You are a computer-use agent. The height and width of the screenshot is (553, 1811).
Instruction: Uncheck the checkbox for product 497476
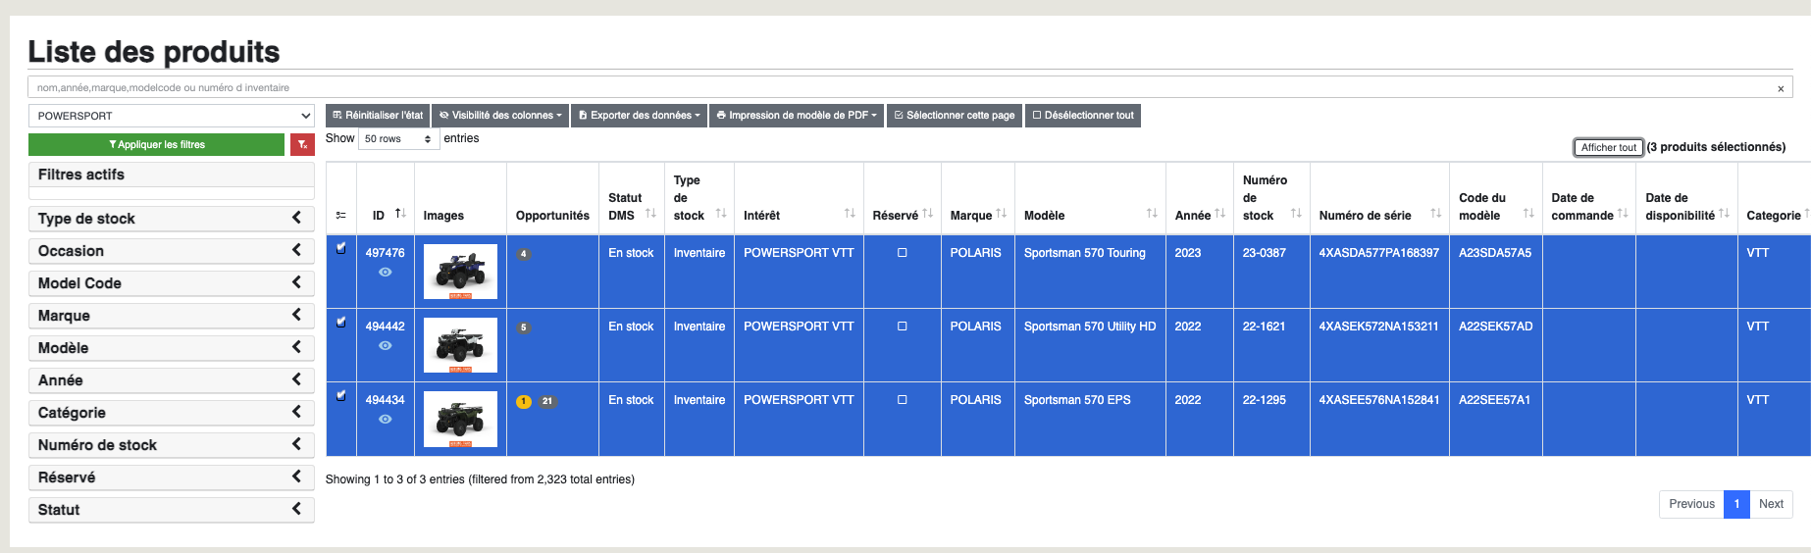click(341, 249)
